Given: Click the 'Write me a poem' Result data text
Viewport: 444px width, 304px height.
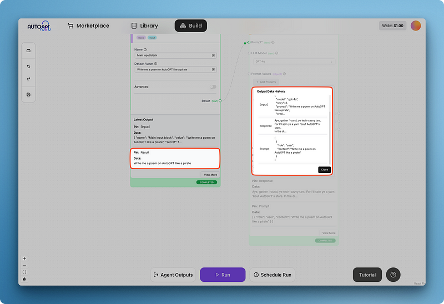Looking at the screenshot, I should point(162,163).
